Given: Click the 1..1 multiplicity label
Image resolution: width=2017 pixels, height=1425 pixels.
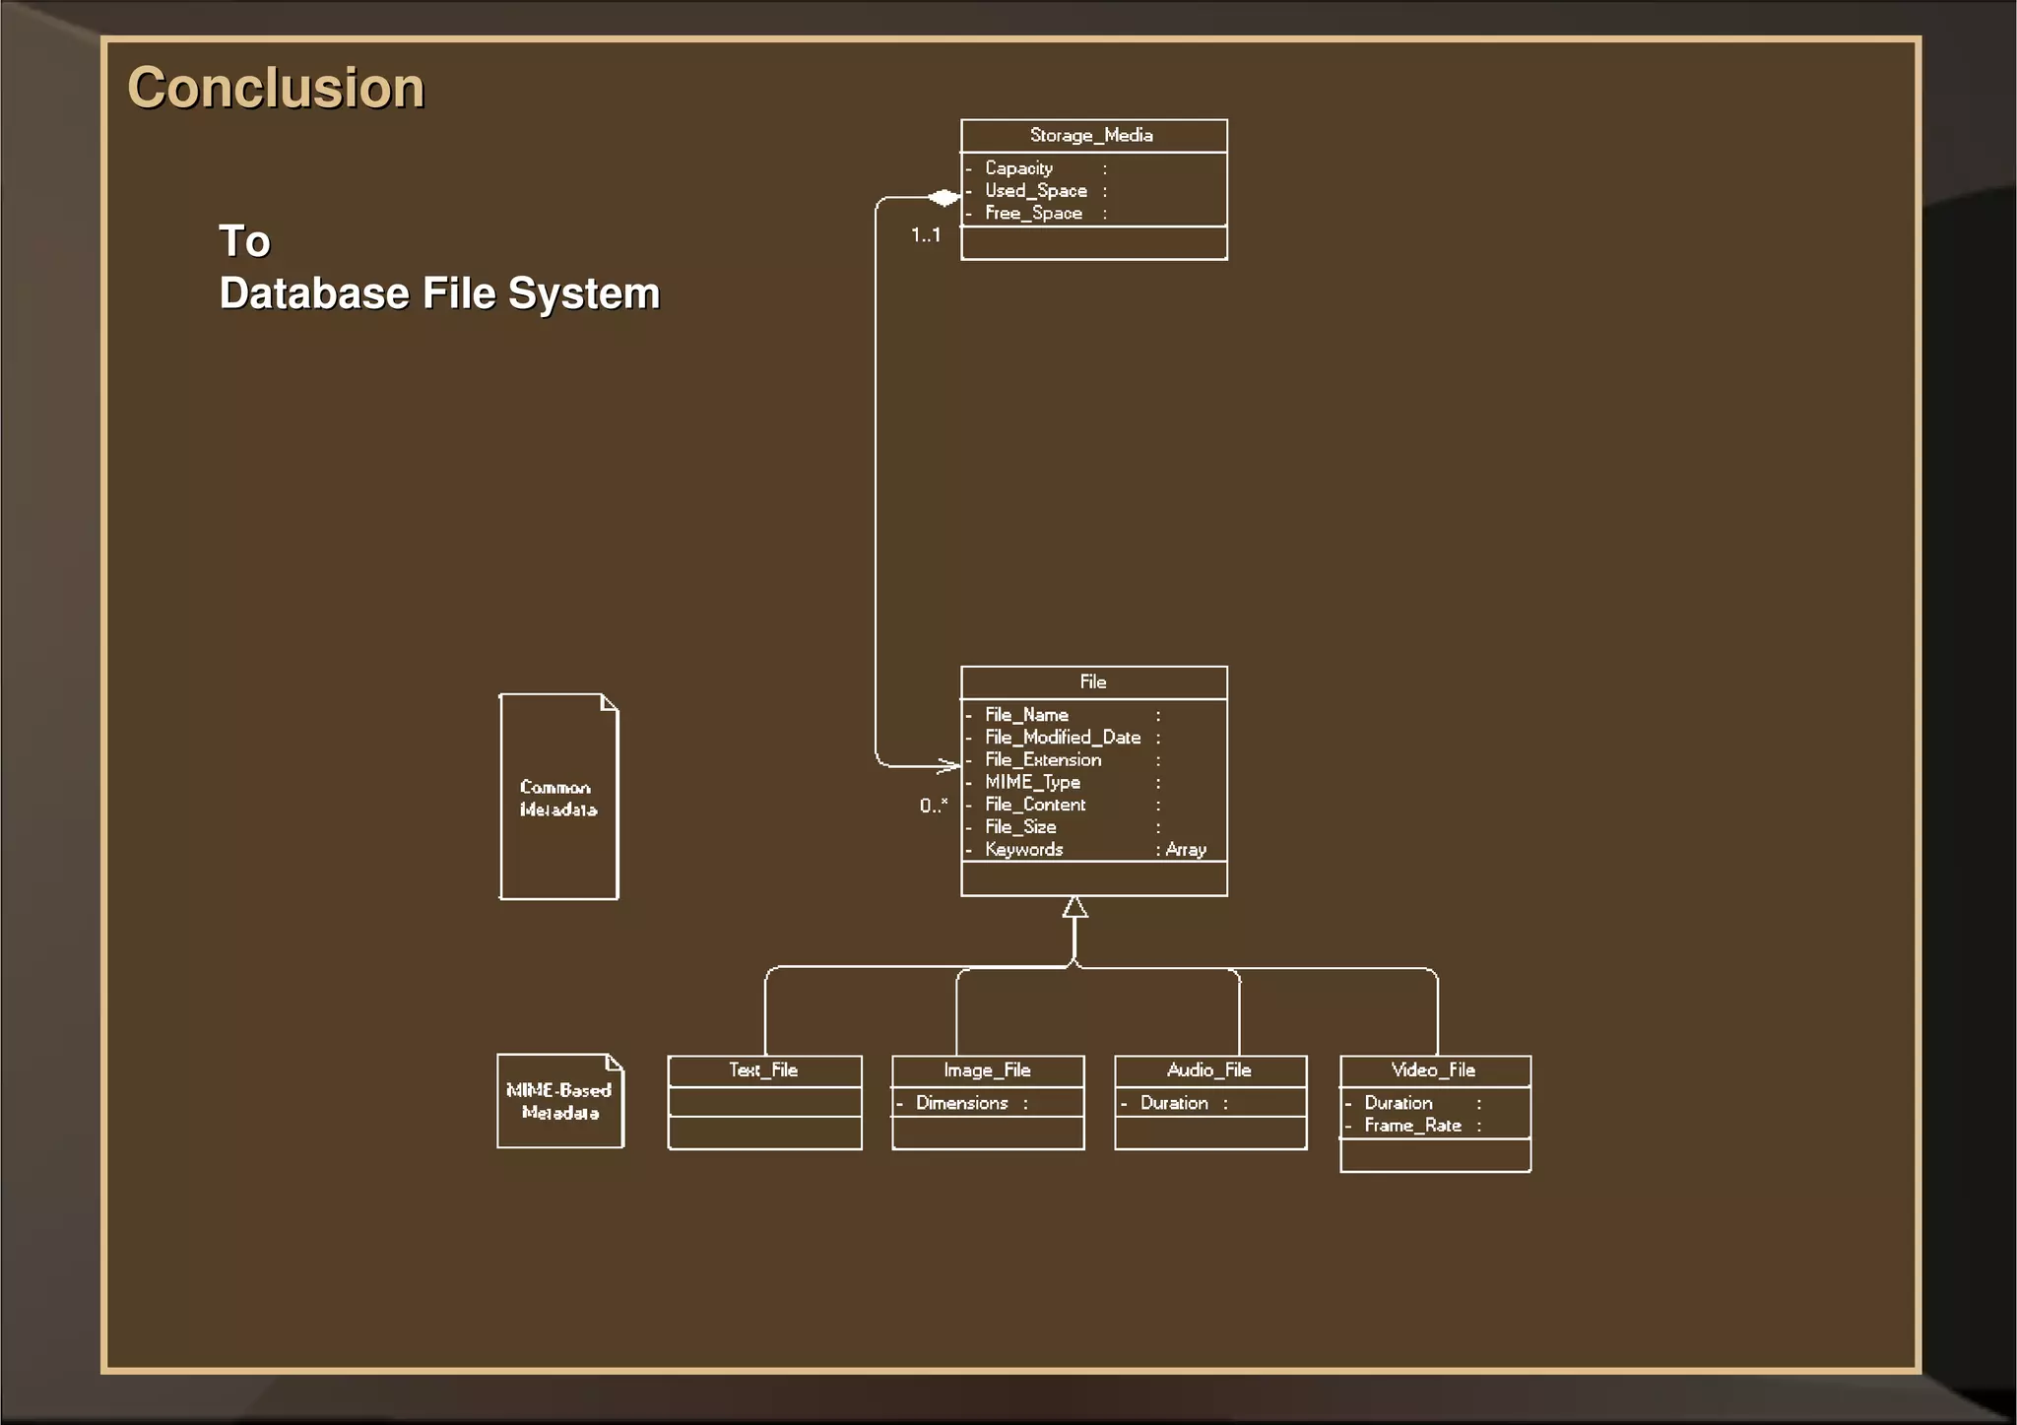Looking at the screenshot, I should [926, 235].
